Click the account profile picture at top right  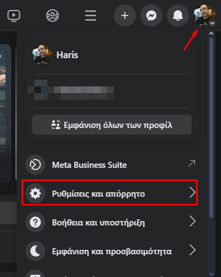(204, 16)
